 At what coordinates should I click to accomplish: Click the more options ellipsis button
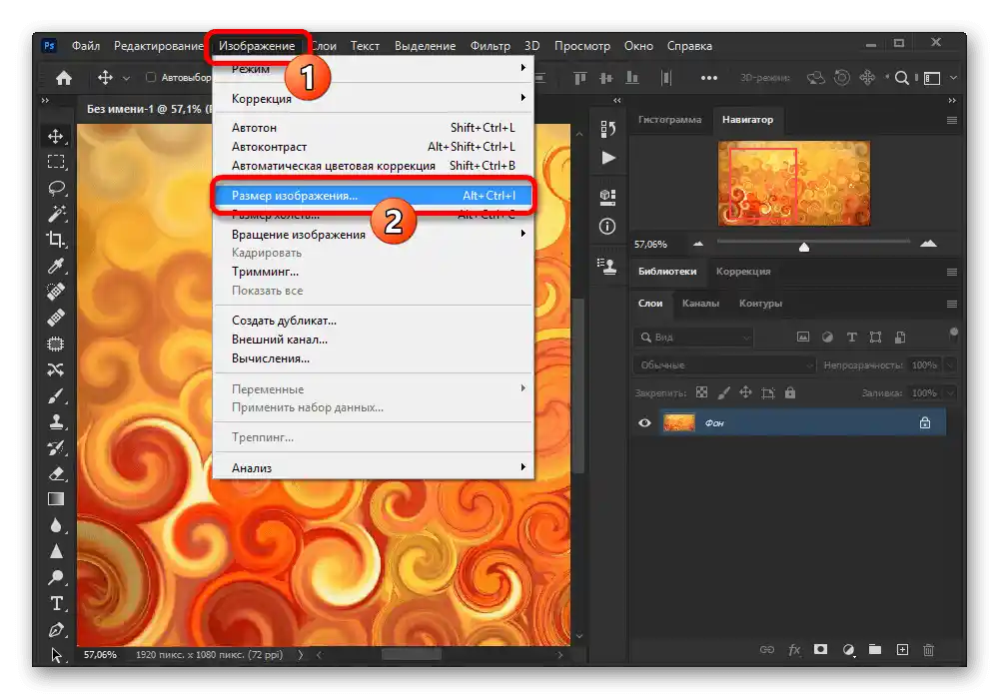click(708, 78)
